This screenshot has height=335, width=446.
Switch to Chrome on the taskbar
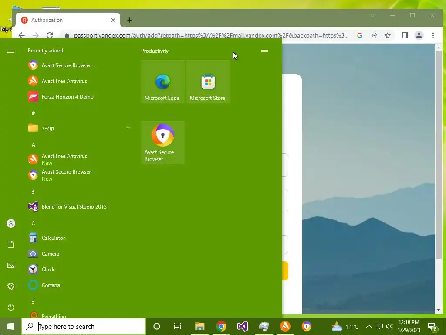[x=221, y=326]
